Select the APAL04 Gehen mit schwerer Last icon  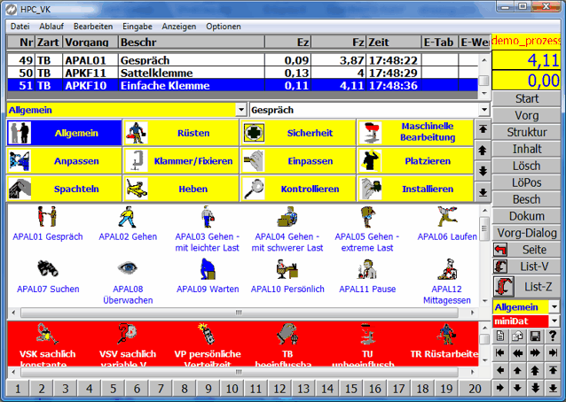(286, 217)
